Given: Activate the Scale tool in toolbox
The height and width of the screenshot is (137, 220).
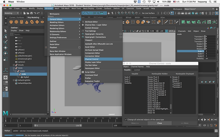Looking at the screenshot, I should (5, 59).
